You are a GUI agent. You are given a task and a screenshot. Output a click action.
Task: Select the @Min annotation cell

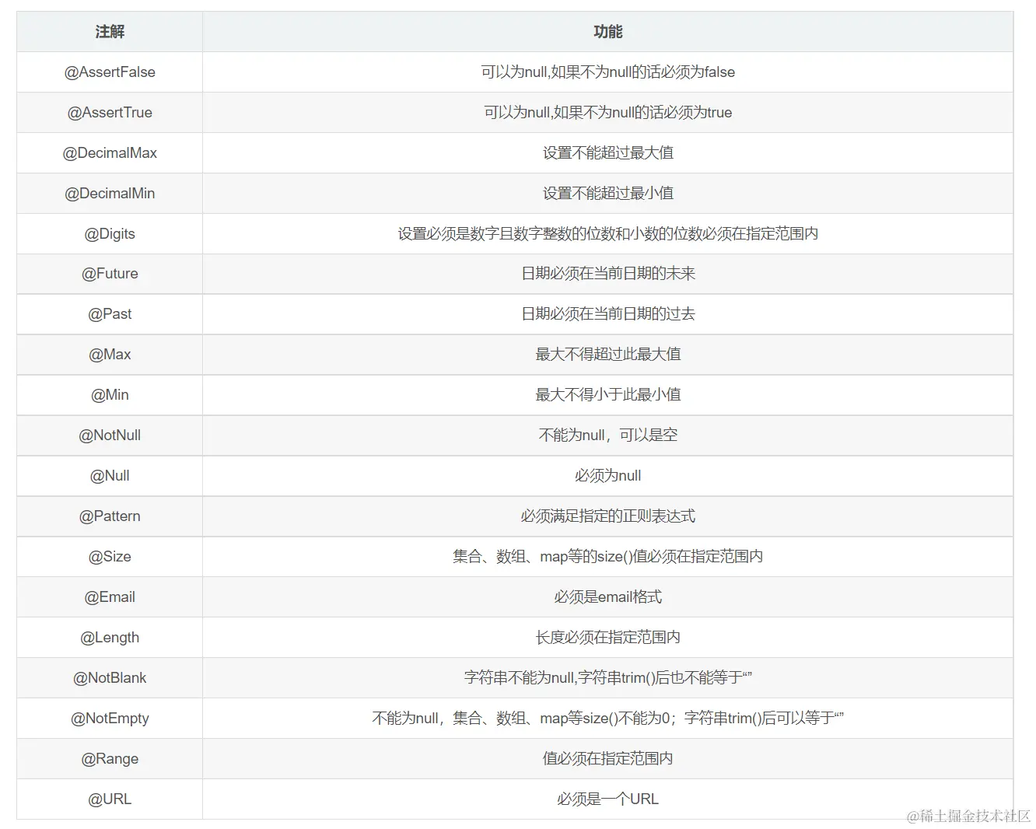pos(110,395)
